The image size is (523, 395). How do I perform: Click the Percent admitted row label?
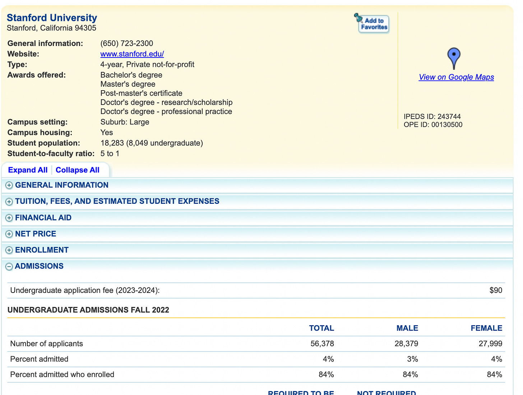(39, 359)
